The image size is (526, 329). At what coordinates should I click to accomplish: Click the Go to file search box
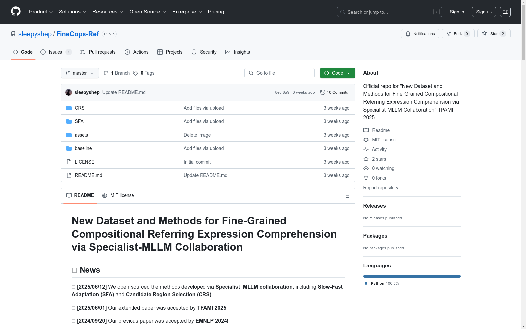(x=279, y=73)
